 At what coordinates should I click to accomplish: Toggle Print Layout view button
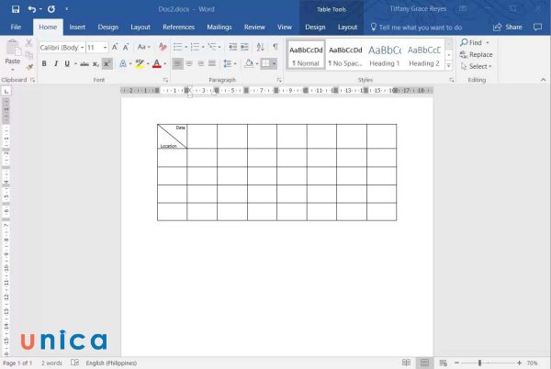(x=424, y=363)
